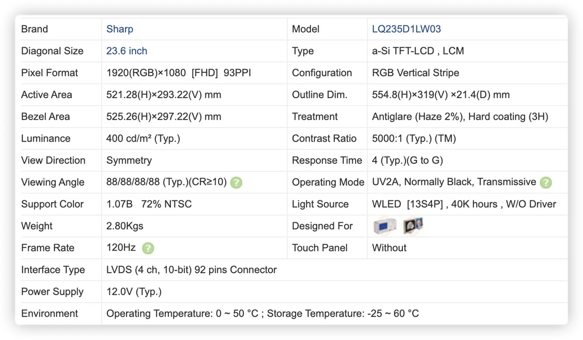This screenshot has width=583, height=340.
Task: Click the Interface Type LVDS description
Action: (x=191, y=270)
